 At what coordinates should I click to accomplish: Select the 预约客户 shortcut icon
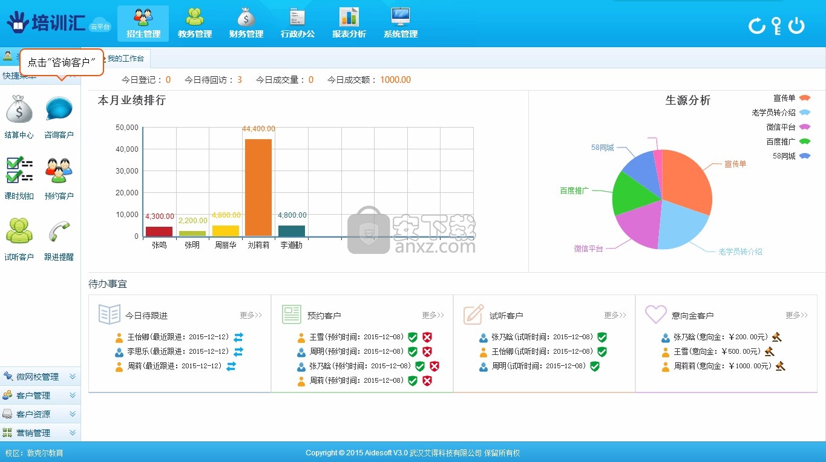[x=59, y=171]
